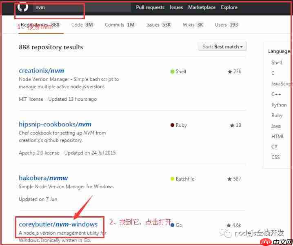Filter results by C language in sidebar
Image resolution: width=293 pixels, height=246 pixels.
click(x=273, y=73)
